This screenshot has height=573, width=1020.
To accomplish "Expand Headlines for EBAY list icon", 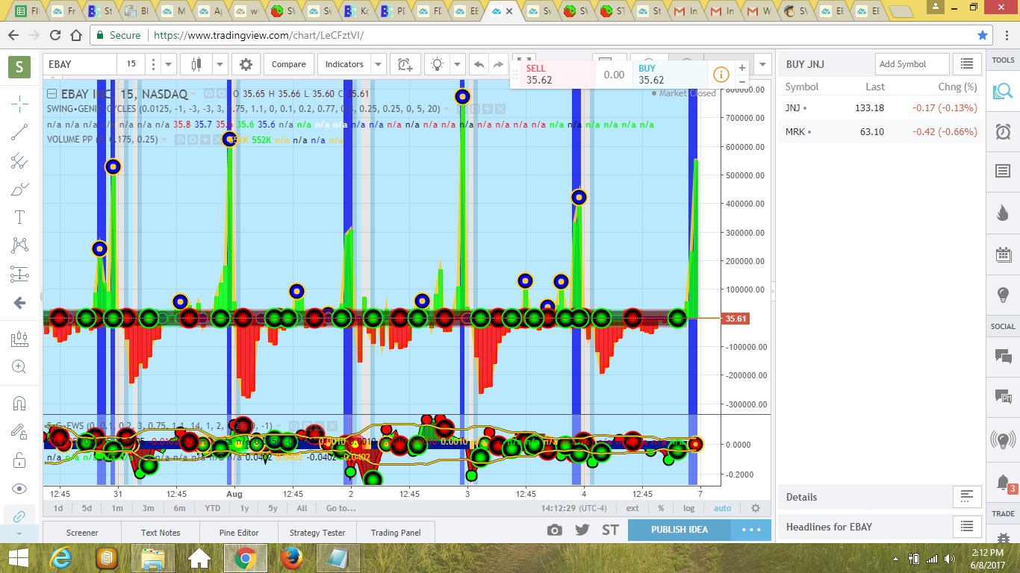I will (967, 526).
